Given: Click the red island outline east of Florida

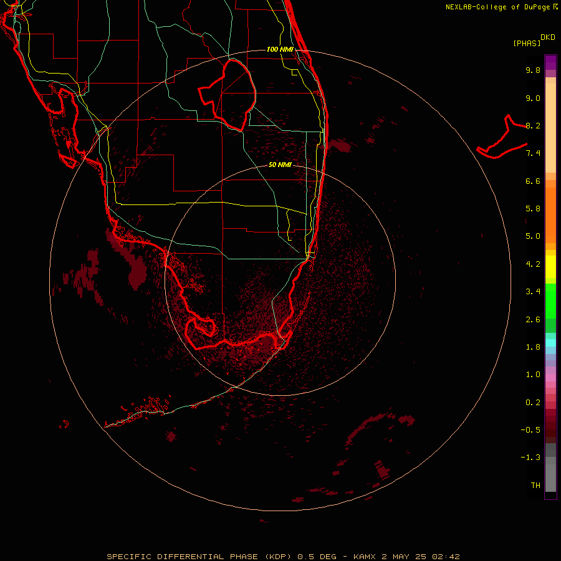Looking at the screenshot, I should click(x=502, y=137).
